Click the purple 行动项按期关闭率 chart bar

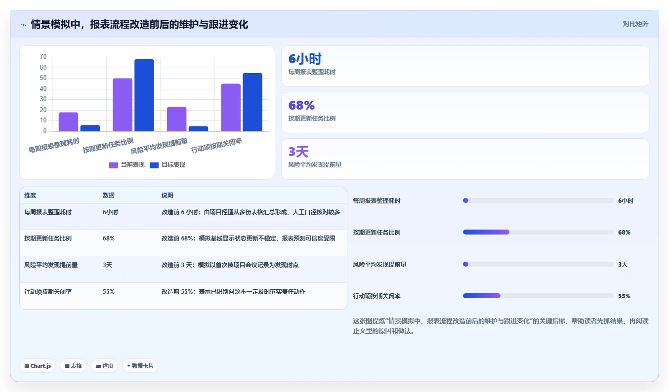(x=231, y=108)
